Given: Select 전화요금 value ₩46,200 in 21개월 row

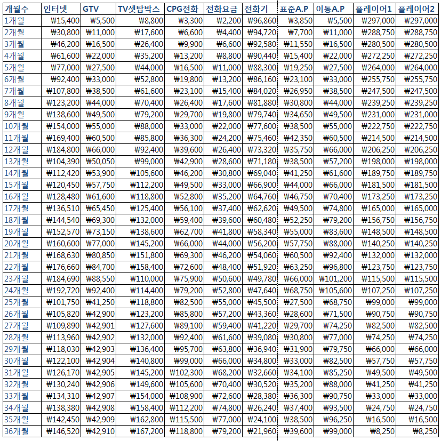Looking at the screenshot, I should coord(223,255).
